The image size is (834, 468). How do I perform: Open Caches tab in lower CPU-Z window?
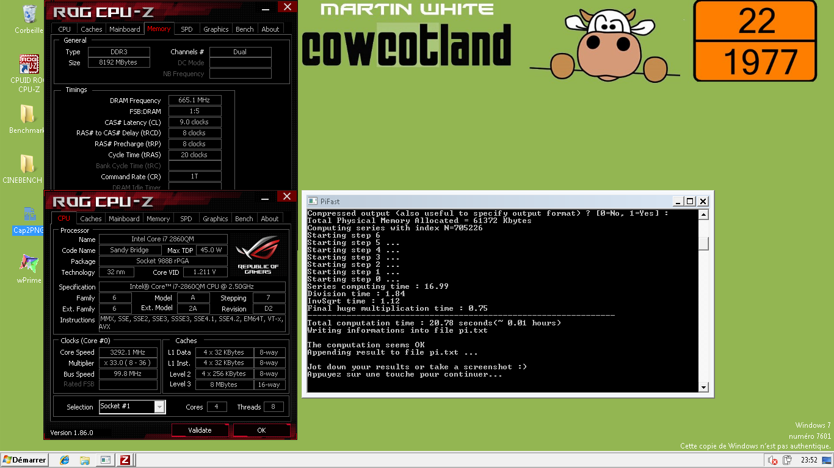(x=91, y=218)
